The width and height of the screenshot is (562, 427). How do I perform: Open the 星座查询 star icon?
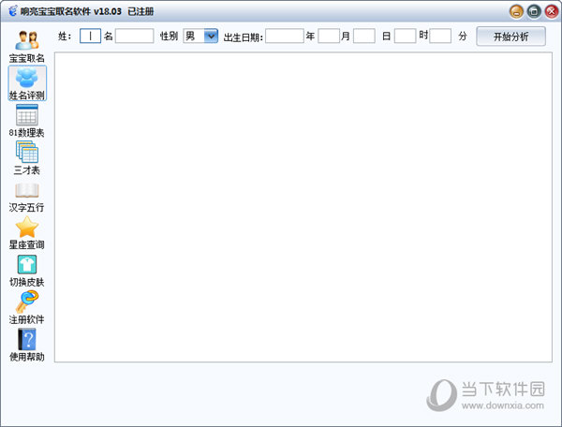pyautogui.click(x=27, y=228)
